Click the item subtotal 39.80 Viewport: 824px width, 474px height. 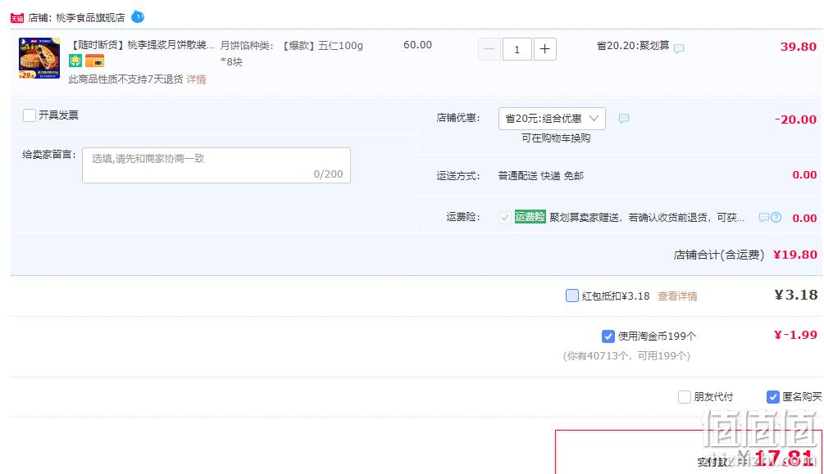[799, 47]
